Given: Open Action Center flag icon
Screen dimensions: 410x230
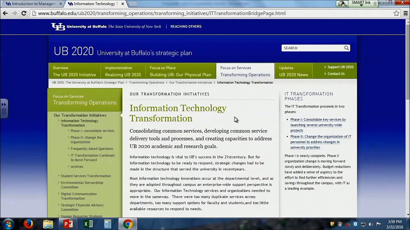Looking at the screenshot, I should tap(379, 224).
